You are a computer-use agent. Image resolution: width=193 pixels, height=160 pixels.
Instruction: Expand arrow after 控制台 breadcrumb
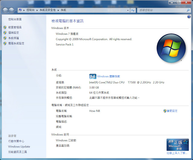point(37,10)
